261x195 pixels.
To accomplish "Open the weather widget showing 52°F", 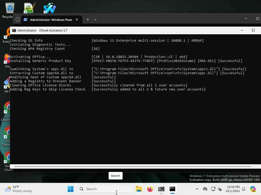I will tap(18, 189).
